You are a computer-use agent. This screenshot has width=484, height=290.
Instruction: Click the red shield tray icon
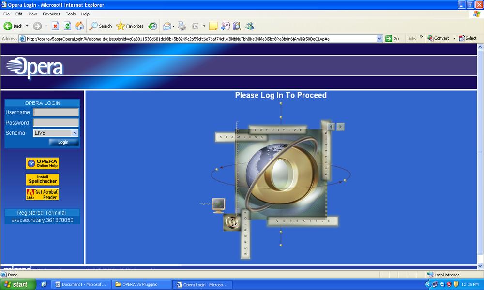pos(449,285)
